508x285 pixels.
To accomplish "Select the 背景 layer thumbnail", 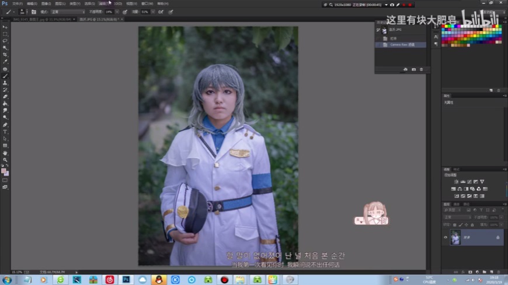I will point(455,237).
